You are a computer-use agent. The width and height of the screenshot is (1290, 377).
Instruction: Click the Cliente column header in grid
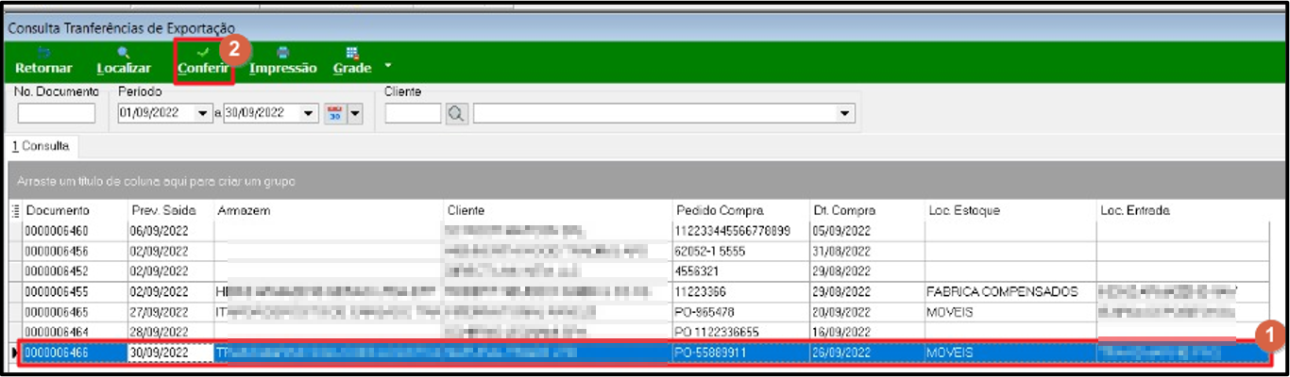pos(558,210)
